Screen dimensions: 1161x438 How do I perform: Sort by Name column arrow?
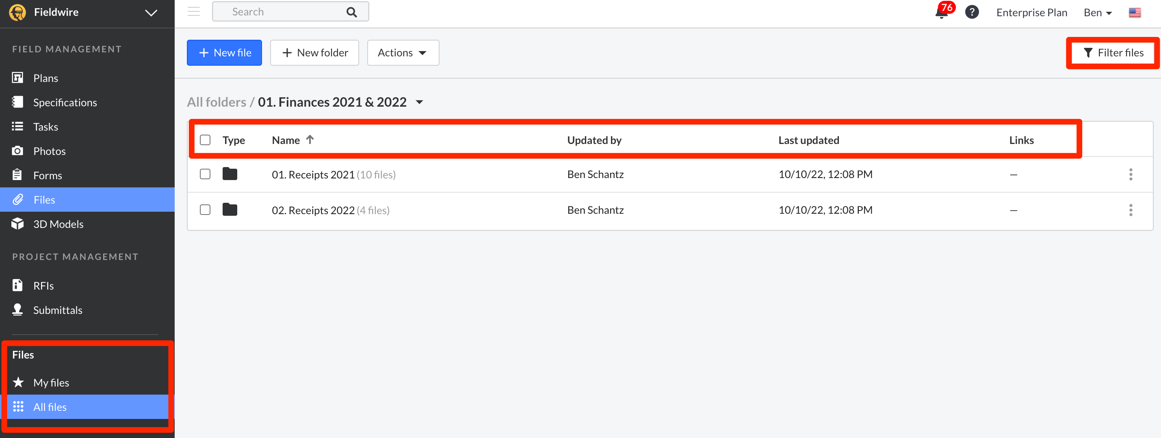[310, 140]
